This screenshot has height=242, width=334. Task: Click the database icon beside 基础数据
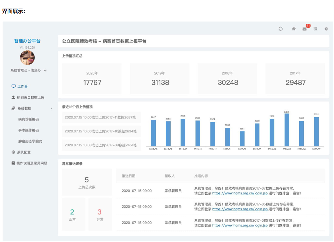(x=13, y=108)
